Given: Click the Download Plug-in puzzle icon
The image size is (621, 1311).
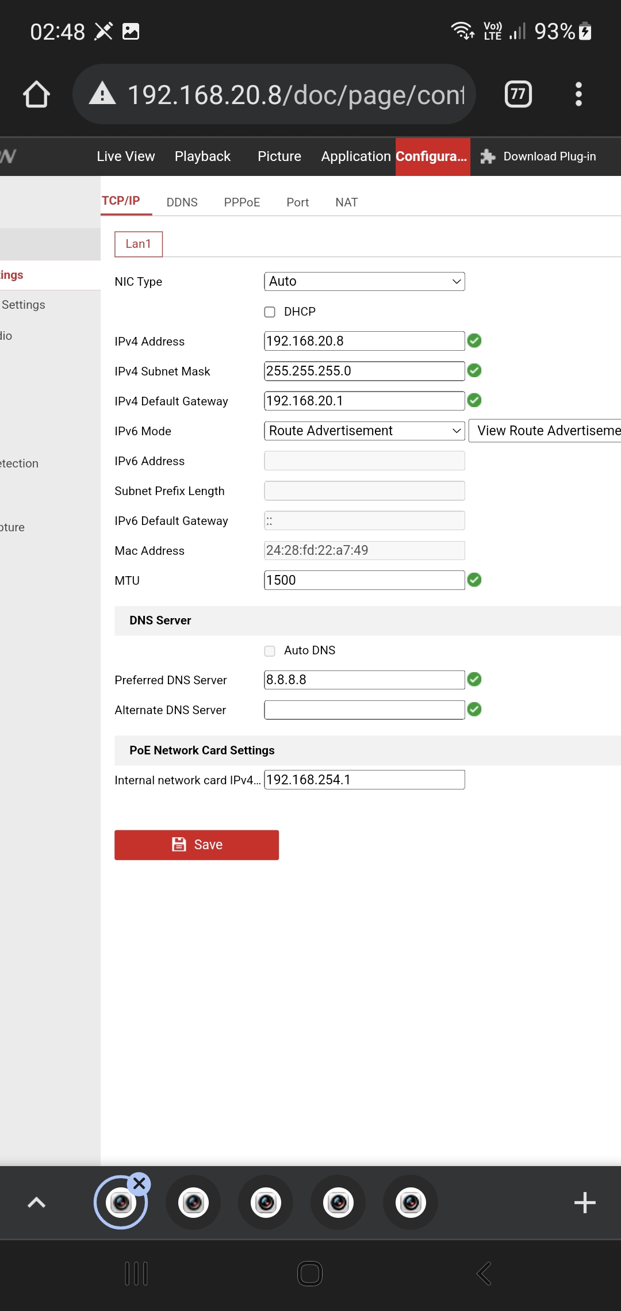Looking at the screenshot, I should click(488, 156).
